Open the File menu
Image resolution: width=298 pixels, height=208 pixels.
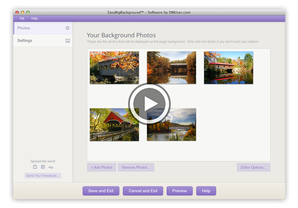pos(22,19)
